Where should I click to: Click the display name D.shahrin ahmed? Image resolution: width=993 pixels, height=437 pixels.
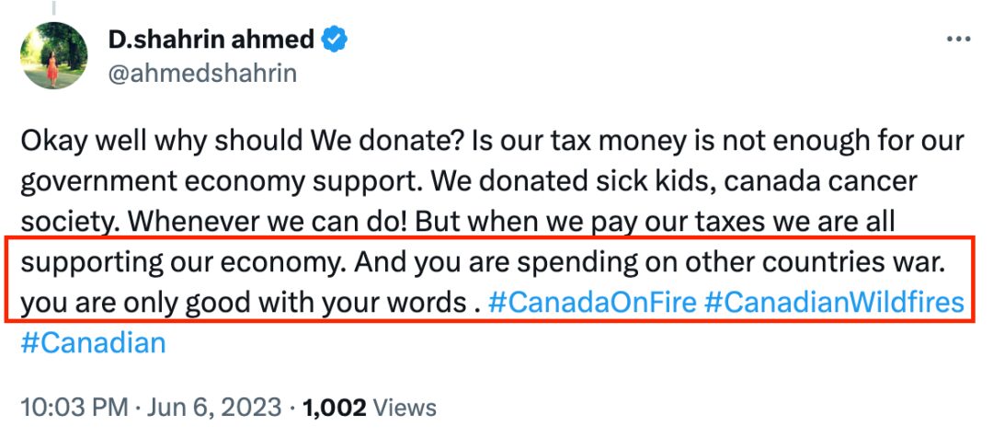(211, 40)
